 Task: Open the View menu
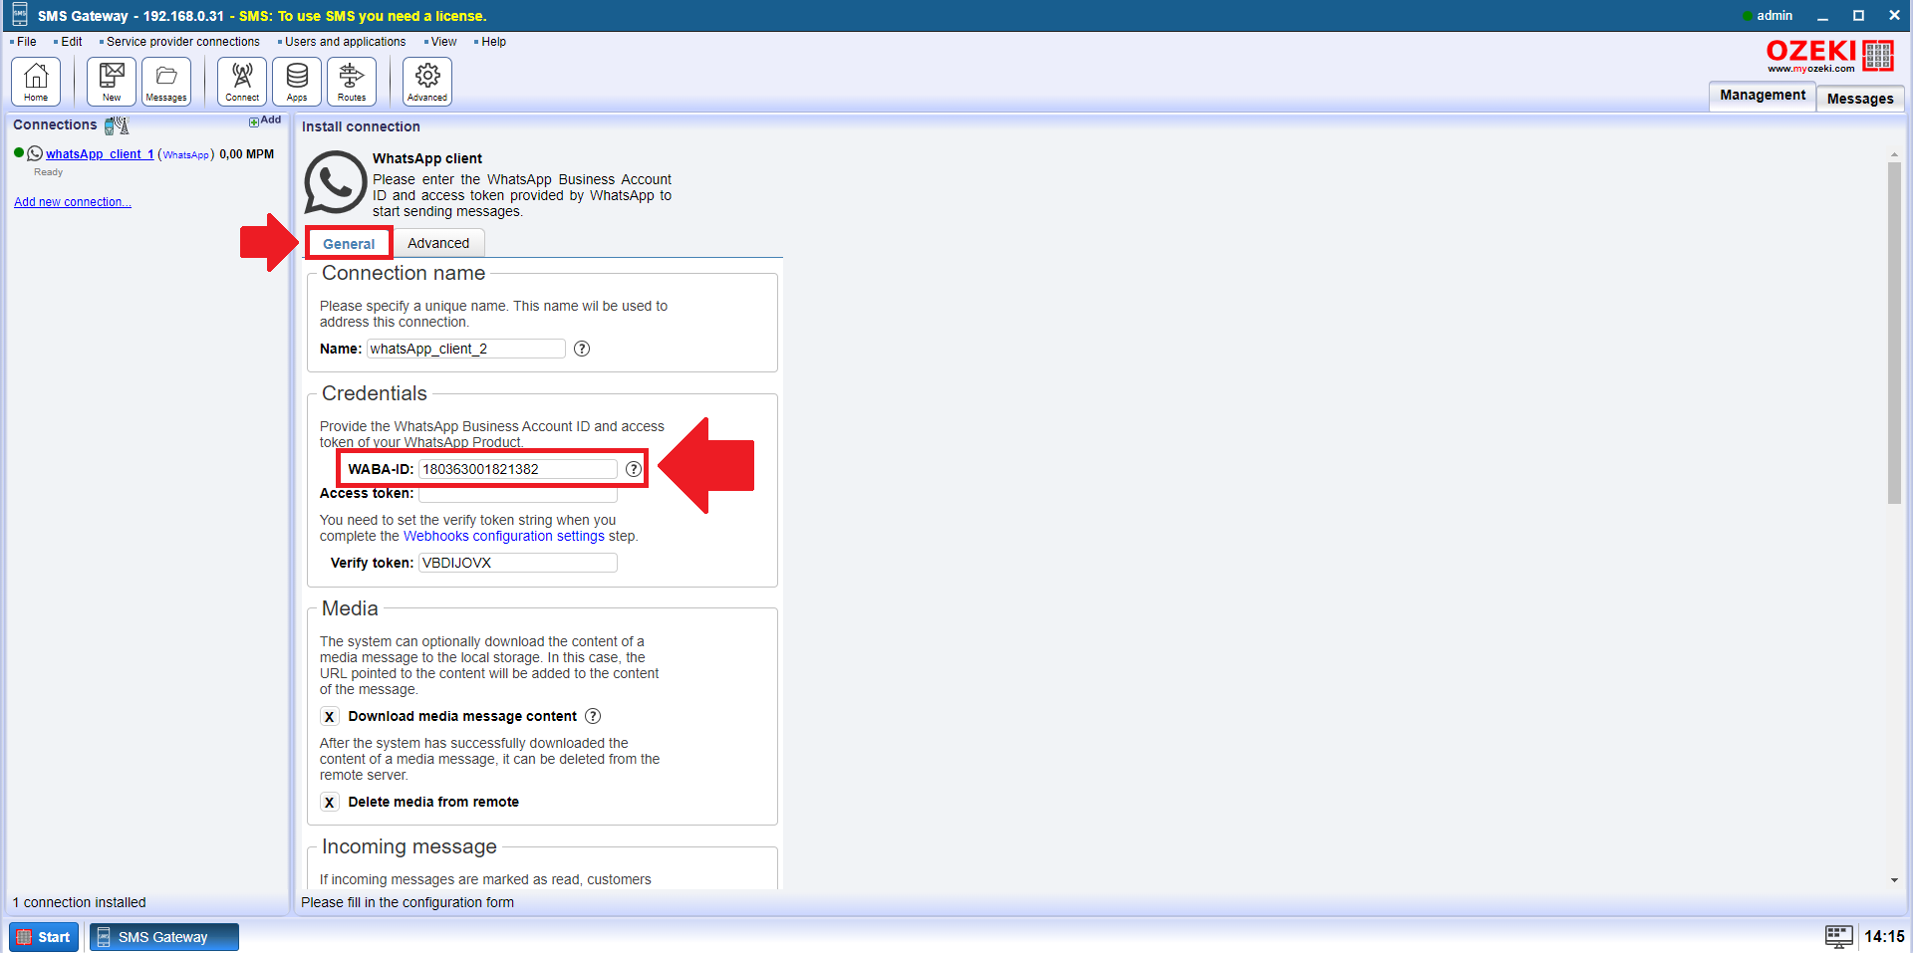(x=442, y=42)
